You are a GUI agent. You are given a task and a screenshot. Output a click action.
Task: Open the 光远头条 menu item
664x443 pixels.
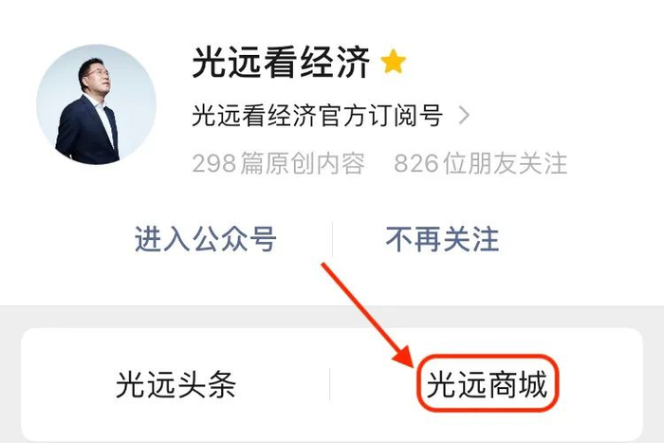pos(175,384)
